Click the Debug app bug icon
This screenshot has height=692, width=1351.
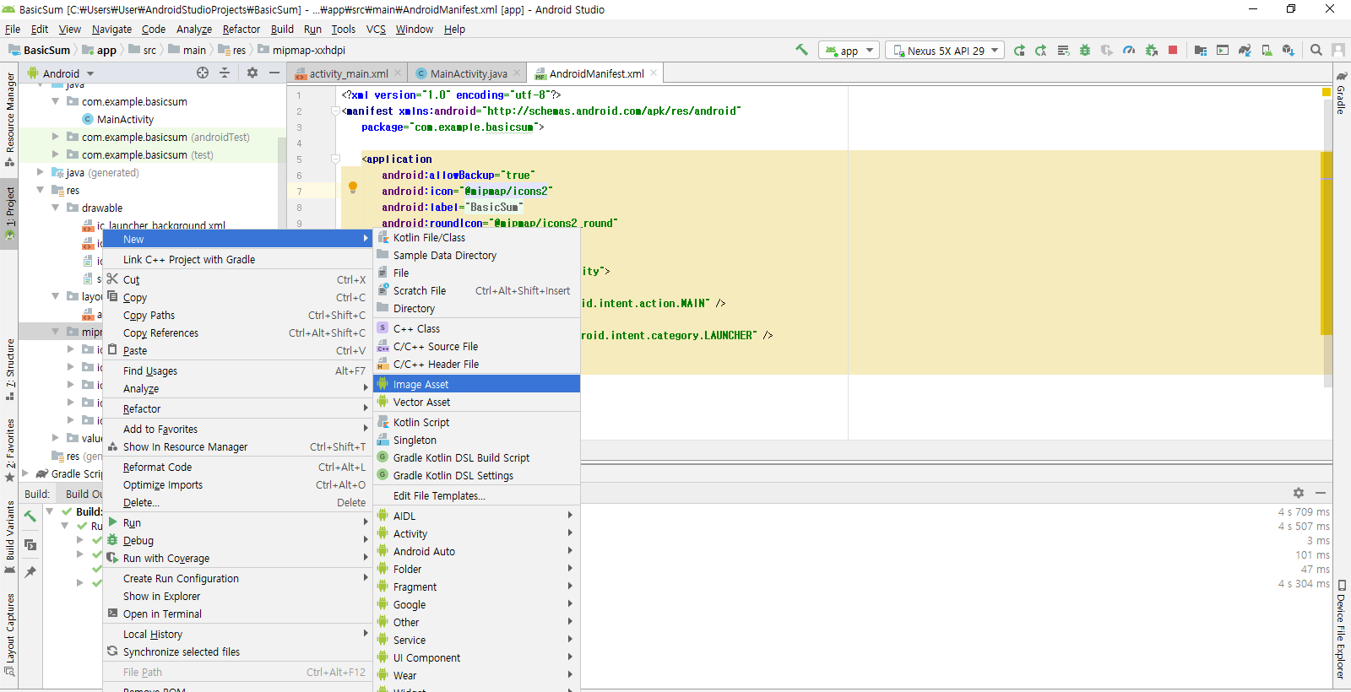1085,51
